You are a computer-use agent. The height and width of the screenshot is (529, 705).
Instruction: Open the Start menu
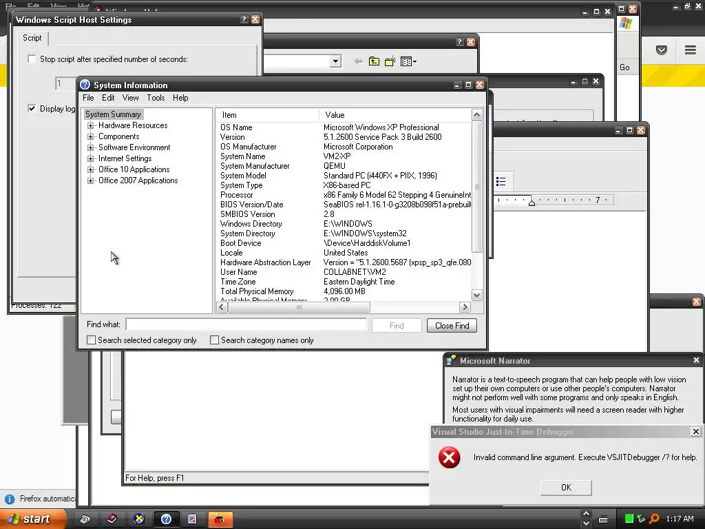point(33,519)
